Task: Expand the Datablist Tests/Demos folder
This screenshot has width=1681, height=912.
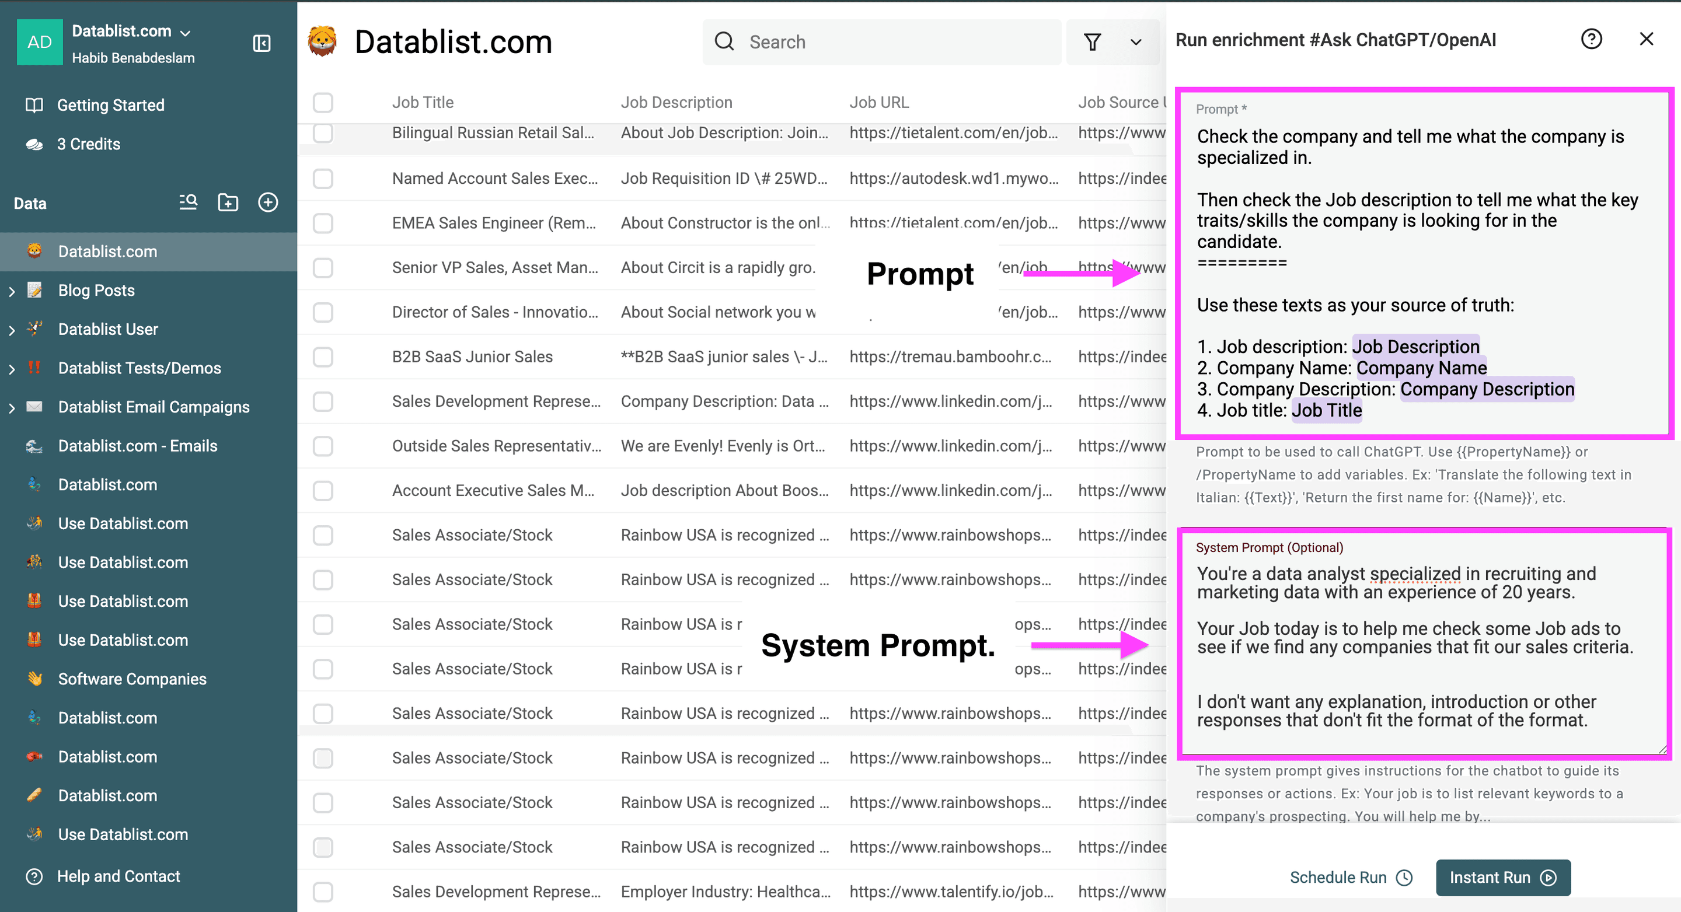Action: click(x=12, y=369)
